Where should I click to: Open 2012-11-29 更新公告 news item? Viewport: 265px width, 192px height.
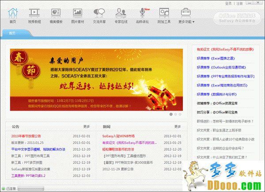point(118,169)
